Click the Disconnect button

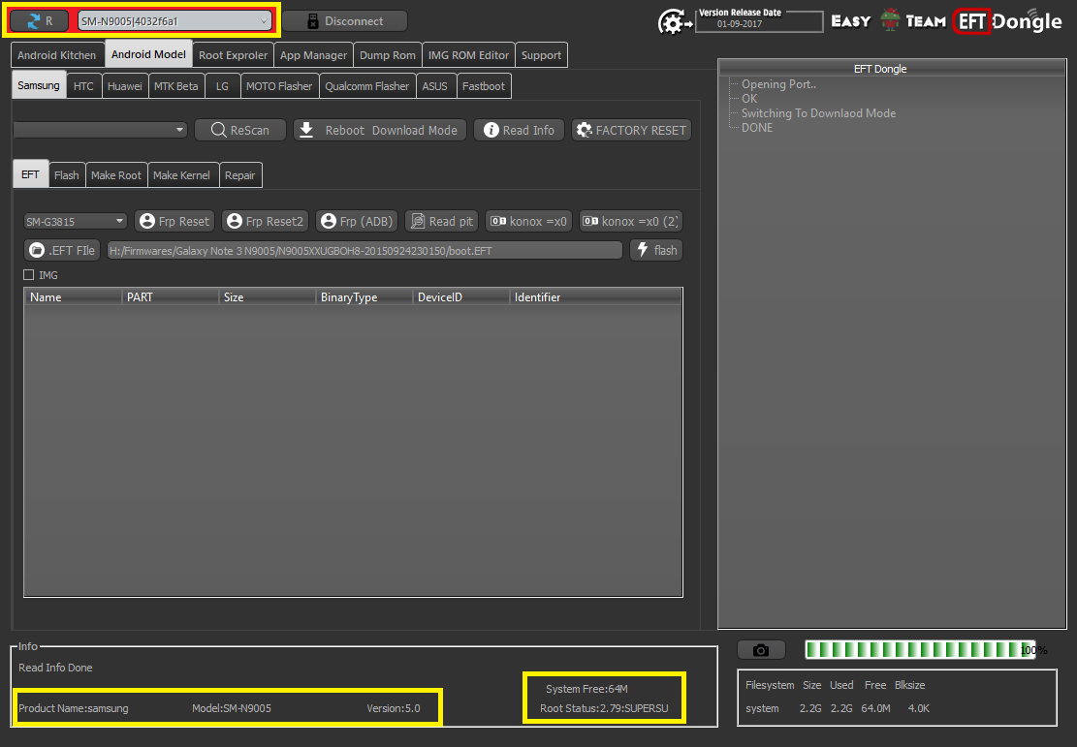pyautogui.click(x=344, y=21)
